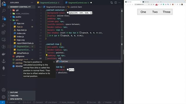Open errors and warnings in status bar
The height and width of the screenshot is (104, 186).
(27, 102)
